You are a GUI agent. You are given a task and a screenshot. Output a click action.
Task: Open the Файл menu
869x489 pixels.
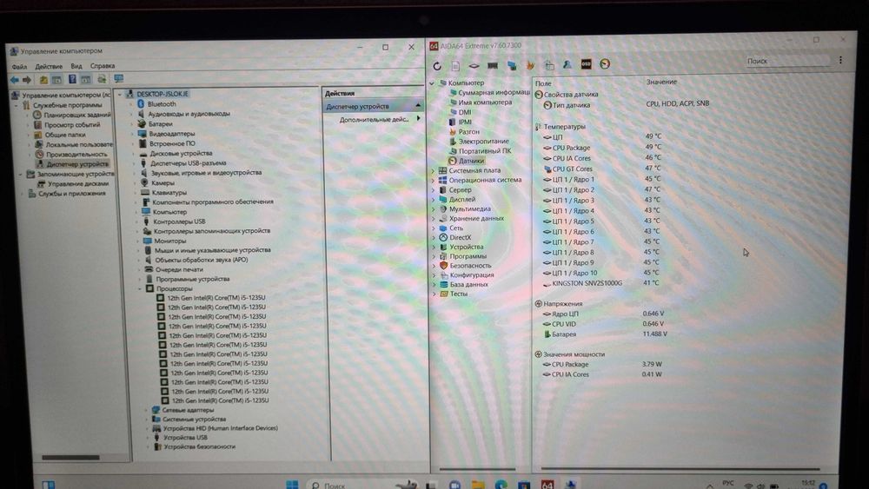point(19,67)
